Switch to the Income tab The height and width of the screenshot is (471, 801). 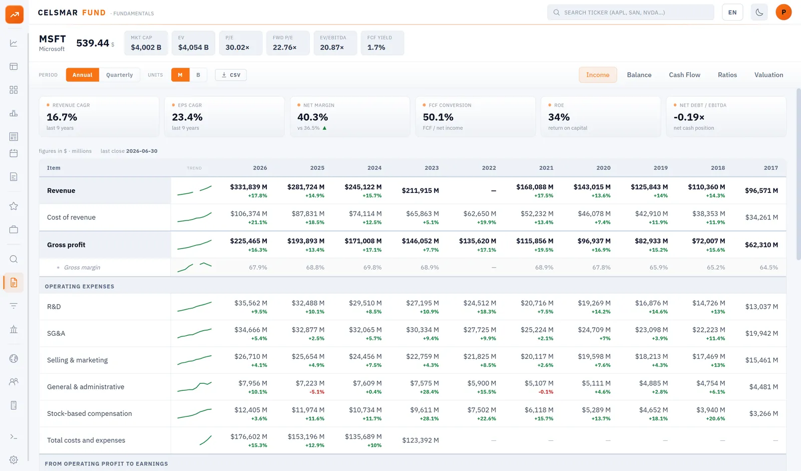(x=598, y=75)
